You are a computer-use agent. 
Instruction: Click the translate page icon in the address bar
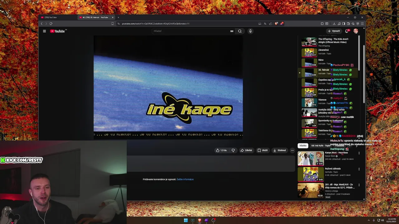pos(265,24)
